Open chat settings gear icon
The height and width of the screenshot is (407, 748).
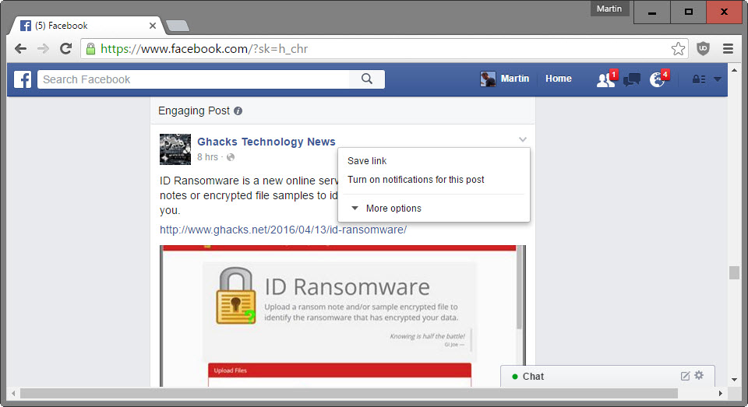[699, 375]
